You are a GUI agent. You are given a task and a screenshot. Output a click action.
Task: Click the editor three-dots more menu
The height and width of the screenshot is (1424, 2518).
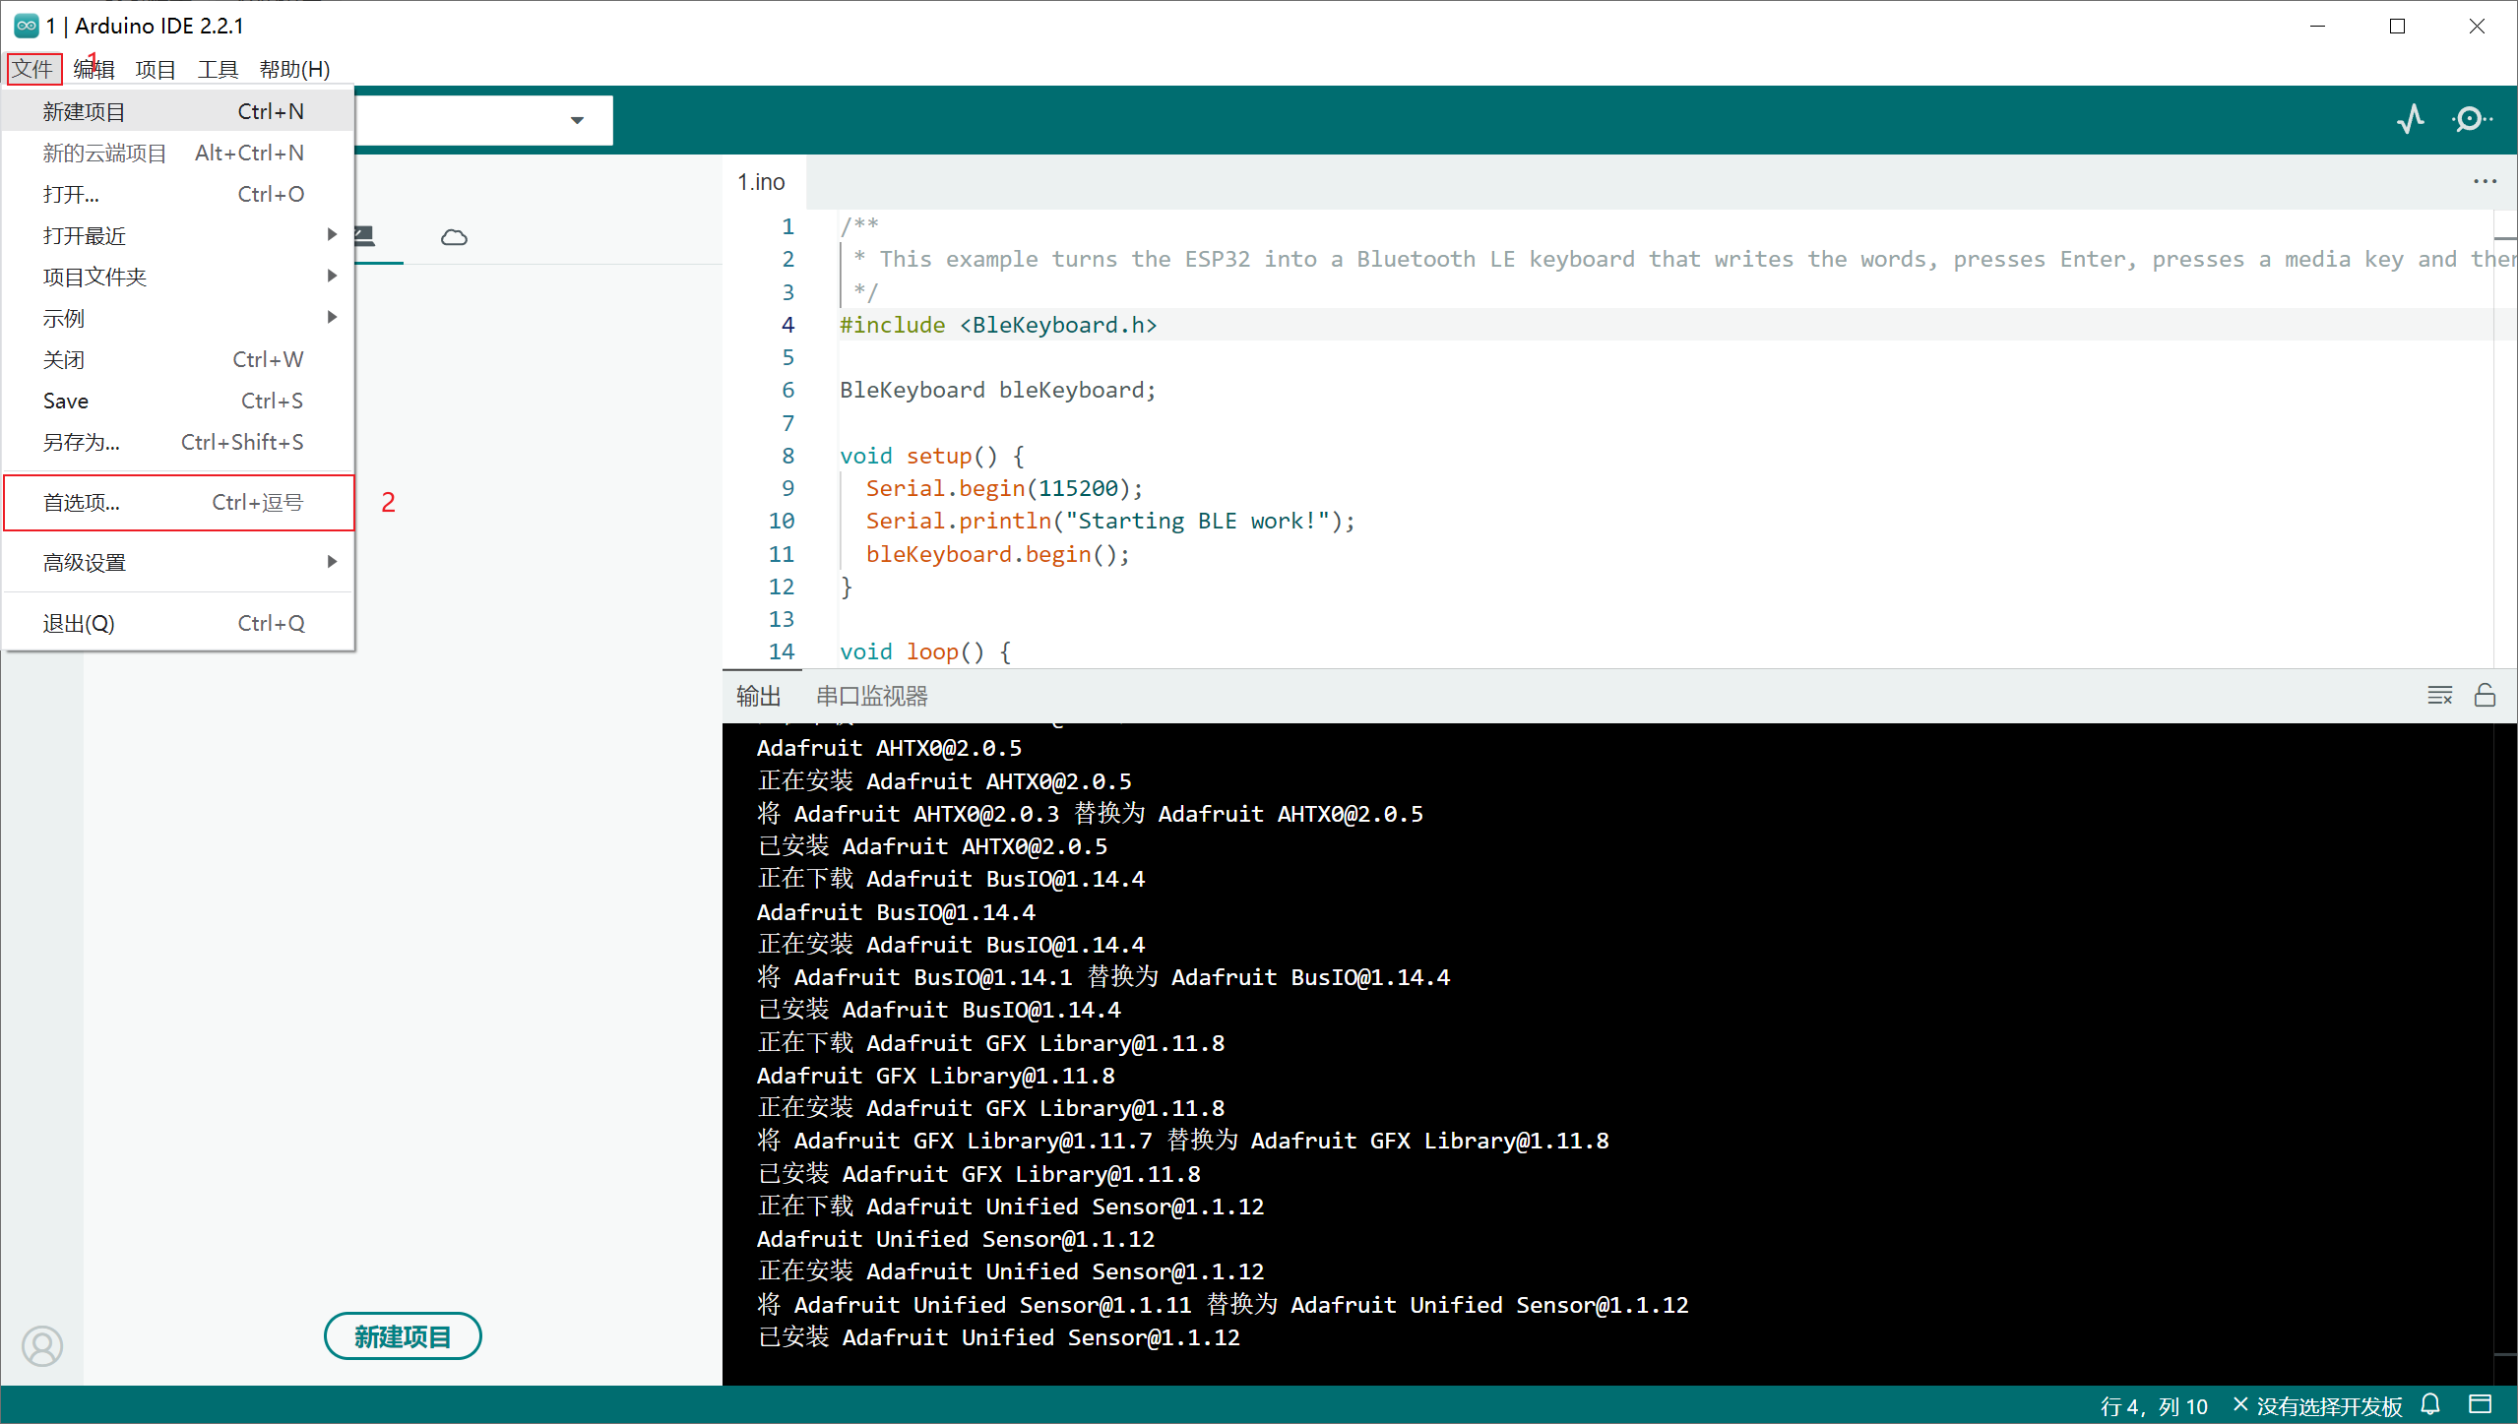[x=2485, y=182]
